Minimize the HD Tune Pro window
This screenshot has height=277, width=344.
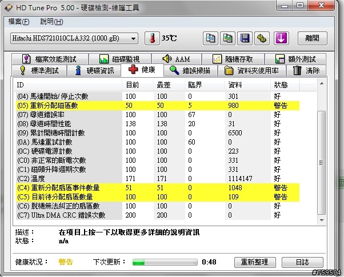click(285, 6)
